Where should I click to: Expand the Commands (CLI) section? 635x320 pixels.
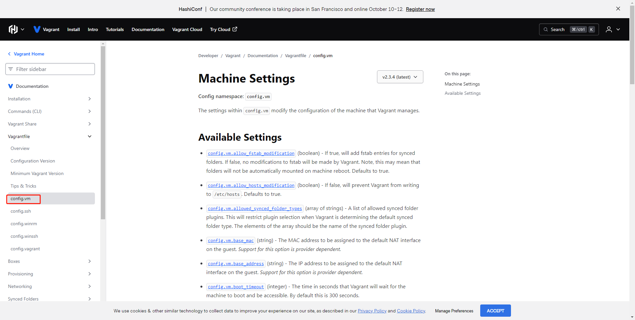point(90,111)
